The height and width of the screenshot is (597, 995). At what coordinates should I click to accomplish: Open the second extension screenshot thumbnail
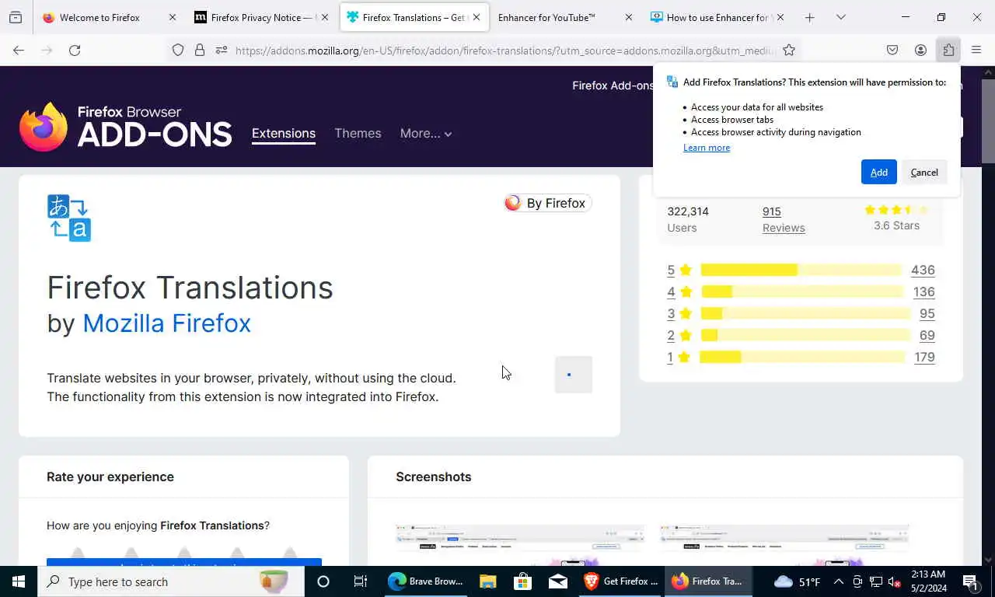[784, 546]
